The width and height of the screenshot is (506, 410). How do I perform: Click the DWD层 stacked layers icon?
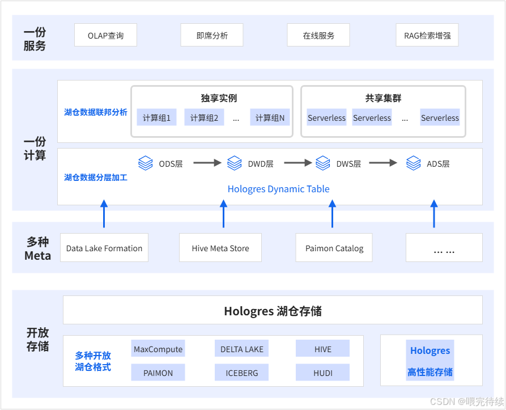234,163
